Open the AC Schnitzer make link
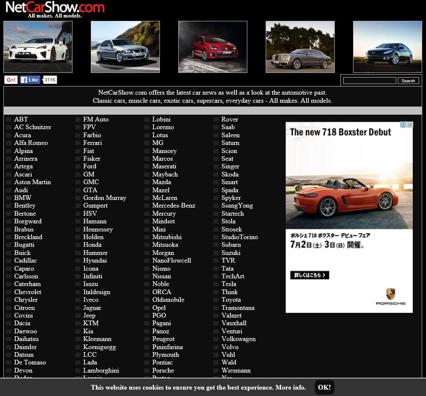The image size is (426, 396). 33,127
